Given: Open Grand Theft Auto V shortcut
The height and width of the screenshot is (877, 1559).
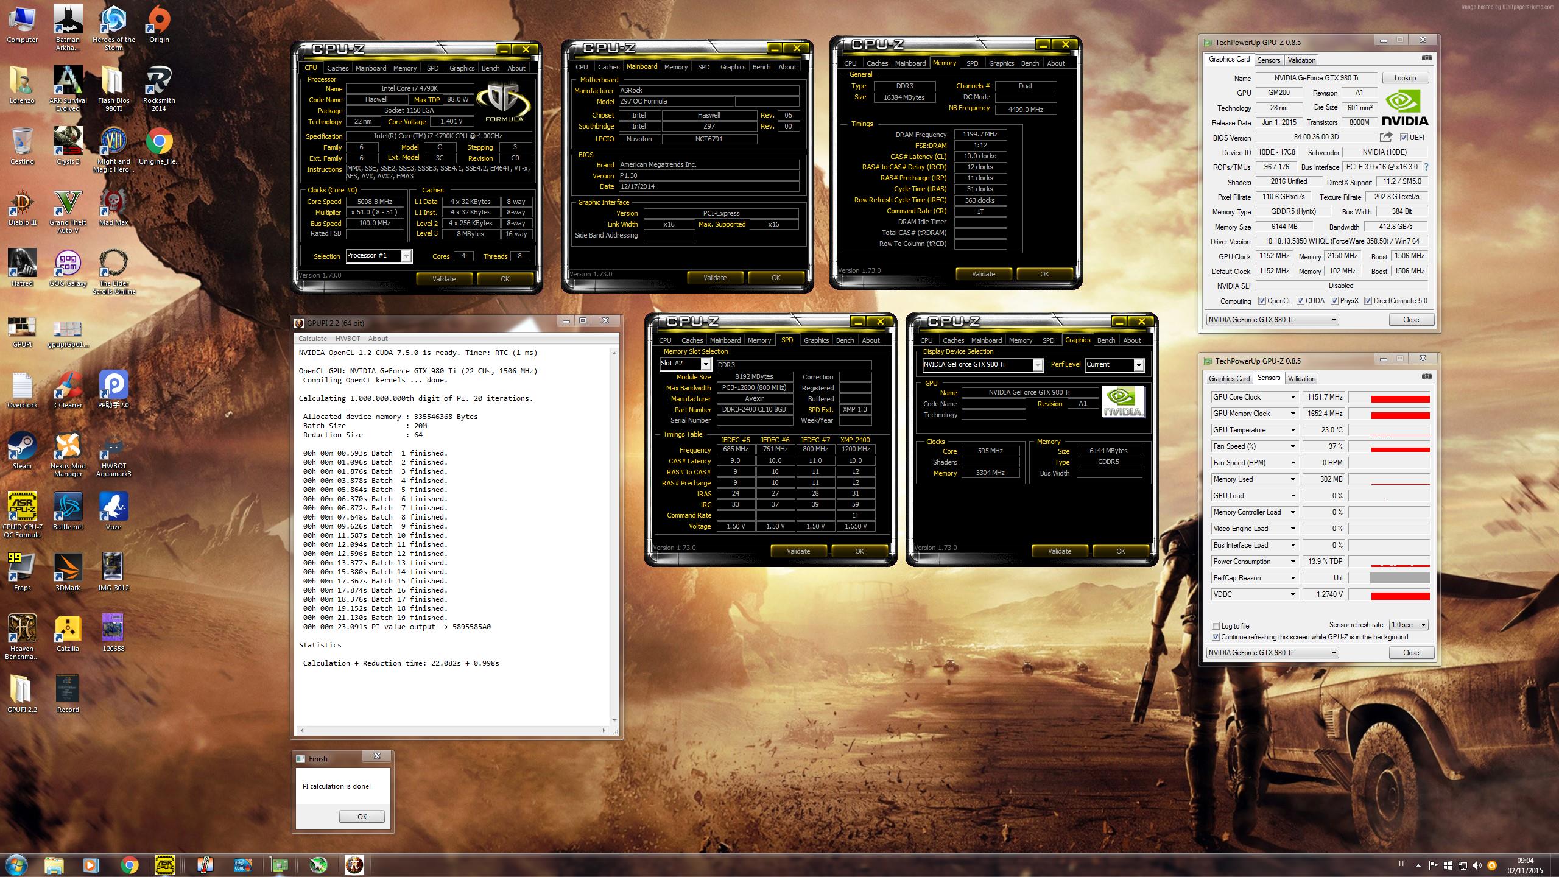Looking at the screenshot, I should 68,210.
